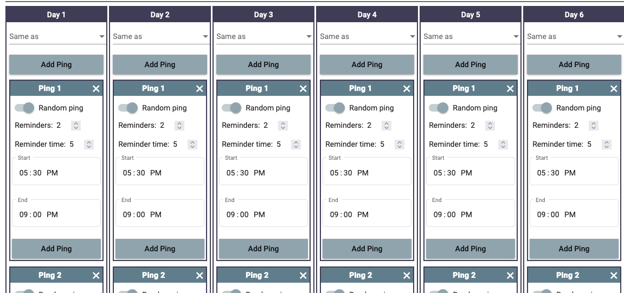Click Day 5 Reminders spinner icon
This screenshot has height=293, width=624.
click(491, 126)
